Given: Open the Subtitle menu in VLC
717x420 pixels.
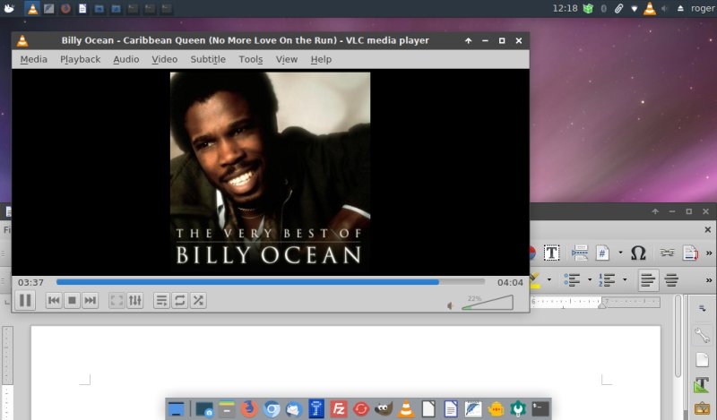Looking at the screenshot, I should [207, 60].
